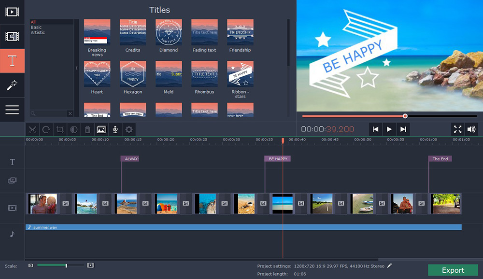Select the boats video clip
This screenshot has width=483, height=279.
point(362,204)
